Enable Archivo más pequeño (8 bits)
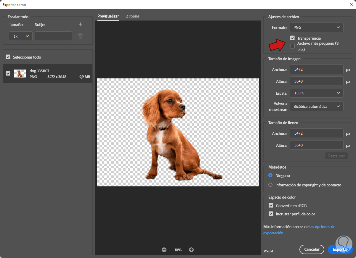Image resolution: width=356 pixels, height=258 pixels. 292,46
